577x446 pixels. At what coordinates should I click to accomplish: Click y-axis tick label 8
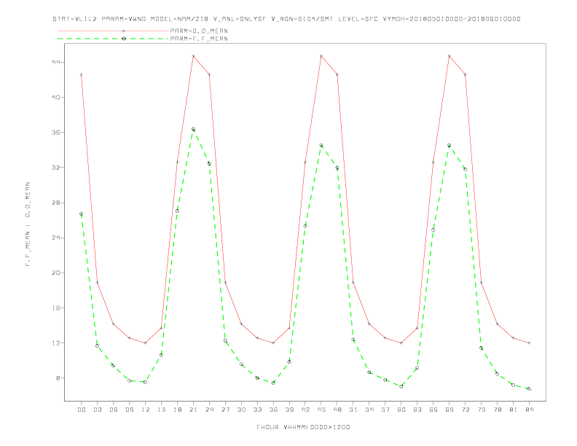tap(58, 378)
